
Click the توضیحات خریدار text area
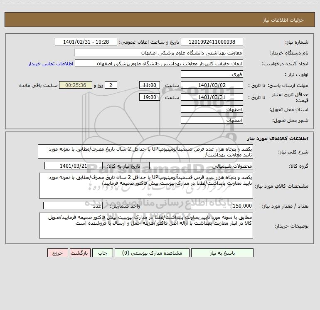[x=146, y=226]
